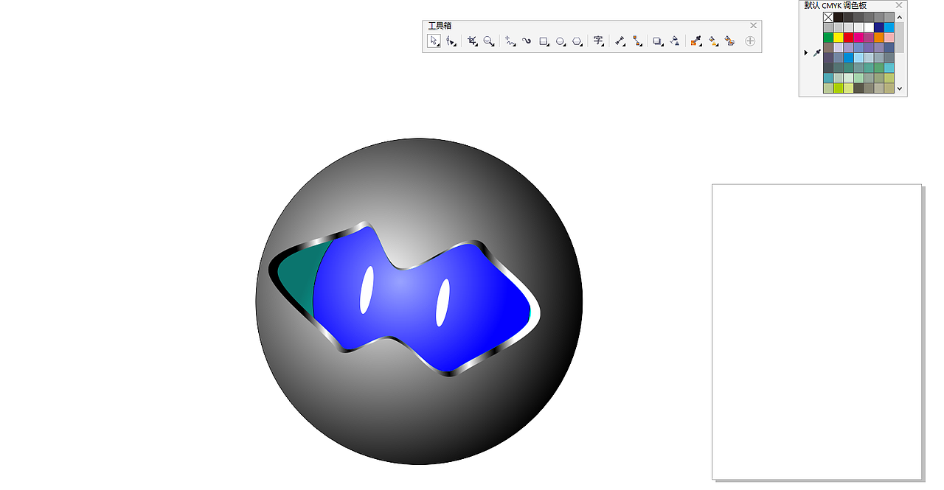Select the Pick tool in the toolbox
This screenshot has width=944, height=490.
(x=434, y=41)
